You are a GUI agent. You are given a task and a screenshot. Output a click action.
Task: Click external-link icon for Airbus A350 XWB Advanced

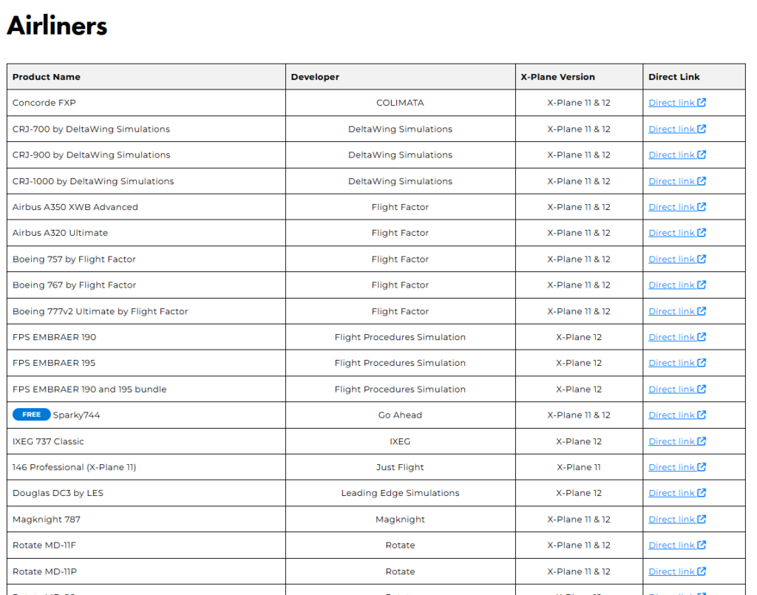[x=702, y=206]
